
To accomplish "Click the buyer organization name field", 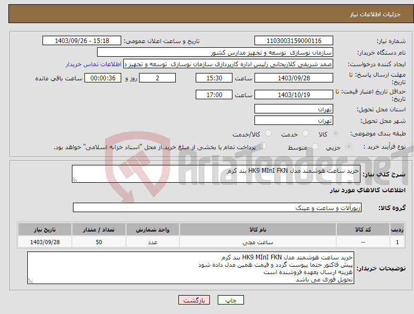I will (x=215, y=53).
